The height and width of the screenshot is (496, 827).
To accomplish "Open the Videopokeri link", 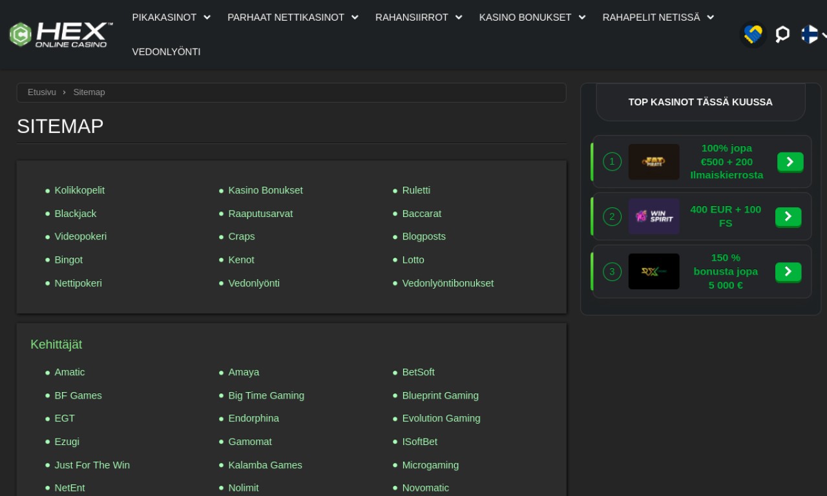I will click(81, 236).
